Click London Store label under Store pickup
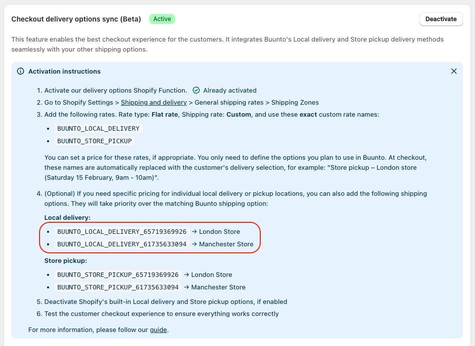 [211, 274]
